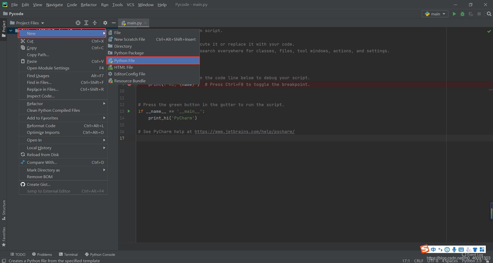The width and height of the screenshot is (493, 263).
Task: Click the 17:1 cursor position widget
Action: pos(406,261)
